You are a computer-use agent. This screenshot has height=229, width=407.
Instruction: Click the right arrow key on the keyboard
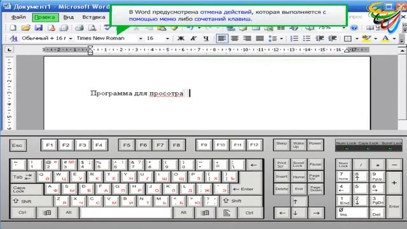[316, 213]
